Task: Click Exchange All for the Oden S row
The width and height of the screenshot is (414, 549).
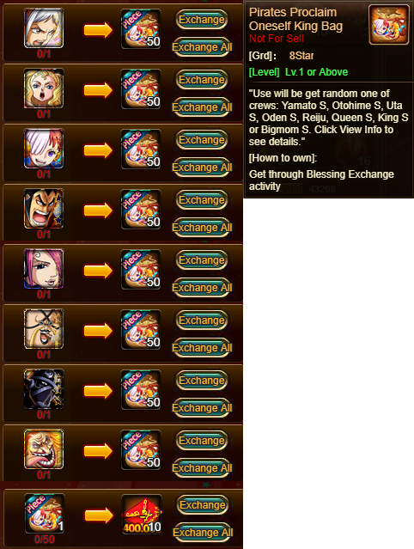Action: (202, 228)
